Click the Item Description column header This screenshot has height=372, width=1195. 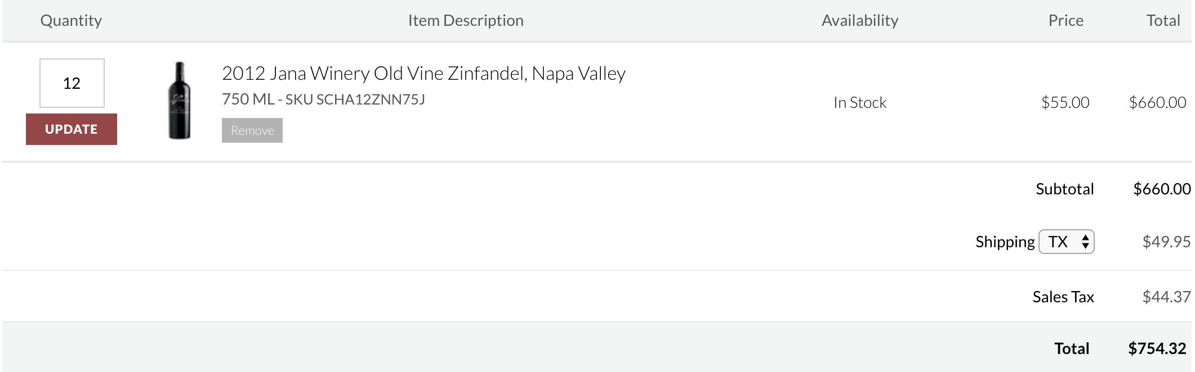(x=466, y=21)
